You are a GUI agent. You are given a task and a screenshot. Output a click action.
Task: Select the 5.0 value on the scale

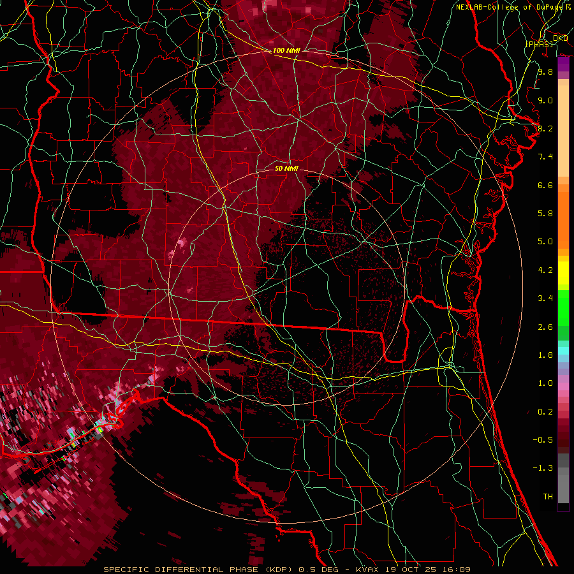(x=545, y=242)
